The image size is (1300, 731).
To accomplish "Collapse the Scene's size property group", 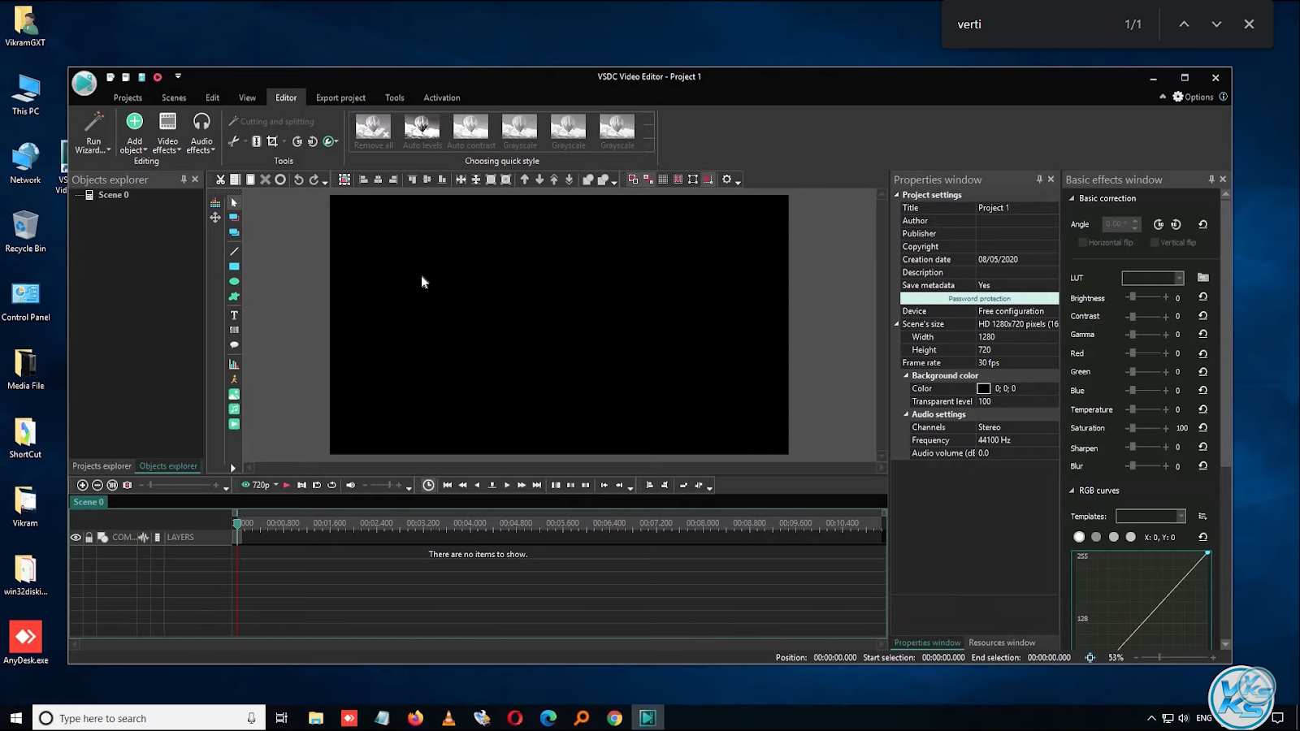I will tap(897, 324).
